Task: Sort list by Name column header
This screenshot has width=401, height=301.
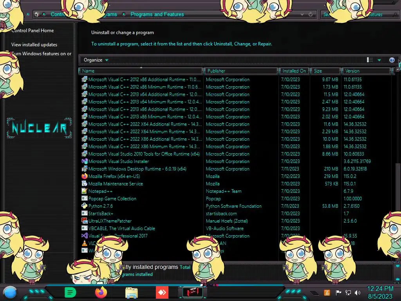Action: pyautogui.click(x=141, y=71)
